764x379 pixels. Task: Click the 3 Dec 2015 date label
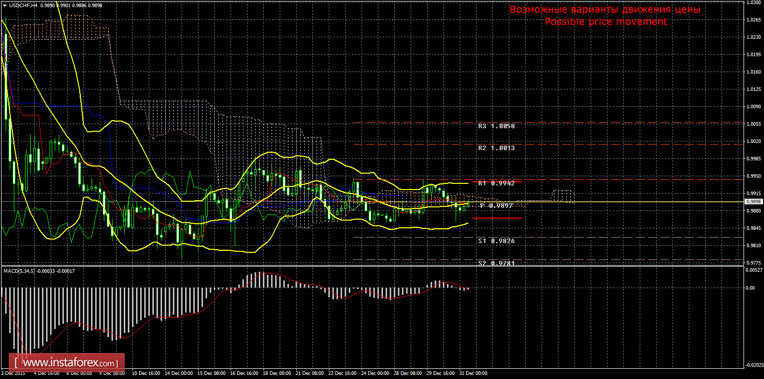(x=13, y=373)
